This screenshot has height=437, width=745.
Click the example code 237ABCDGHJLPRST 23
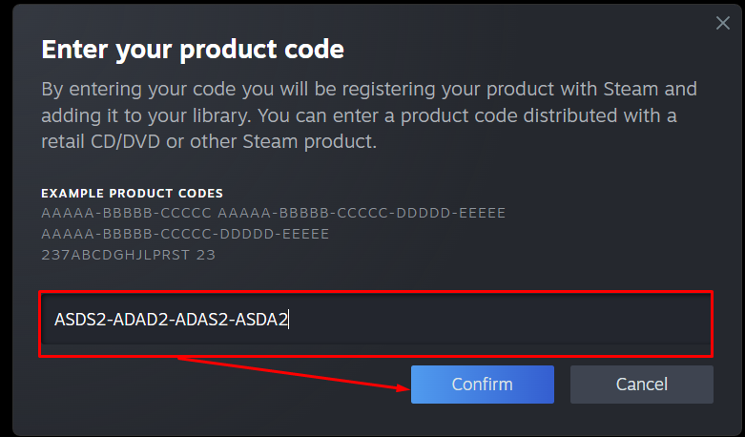pos(129,255)
